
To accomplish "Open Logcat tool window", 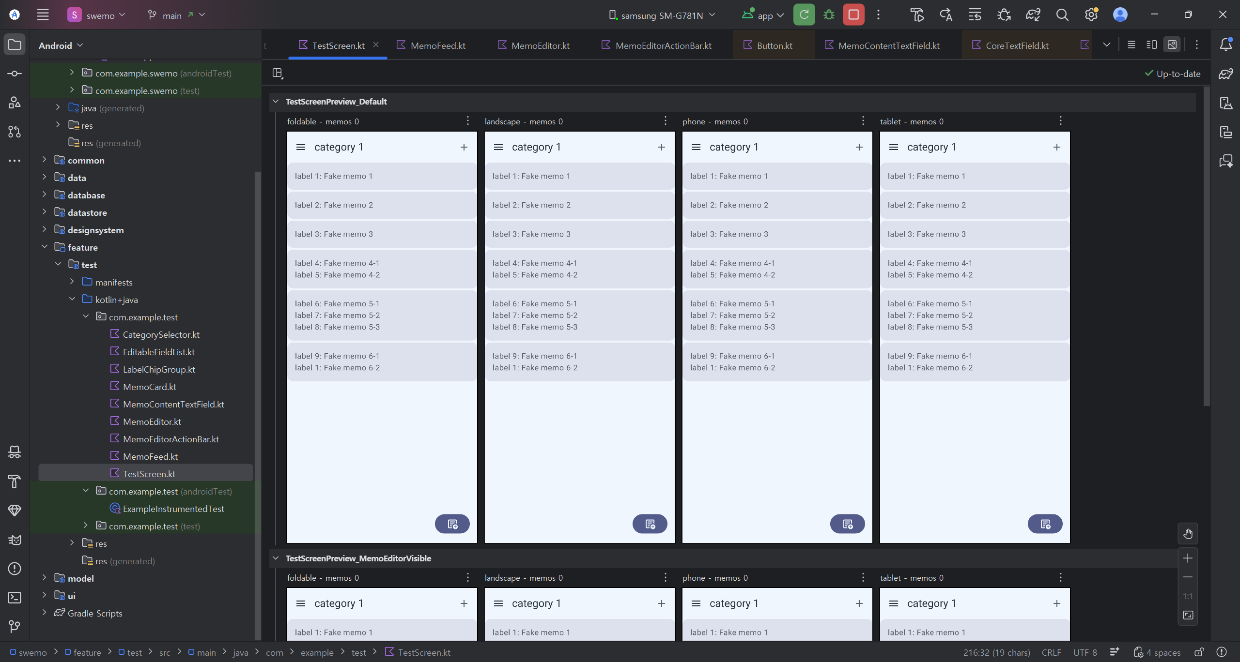I will (15, 540).
